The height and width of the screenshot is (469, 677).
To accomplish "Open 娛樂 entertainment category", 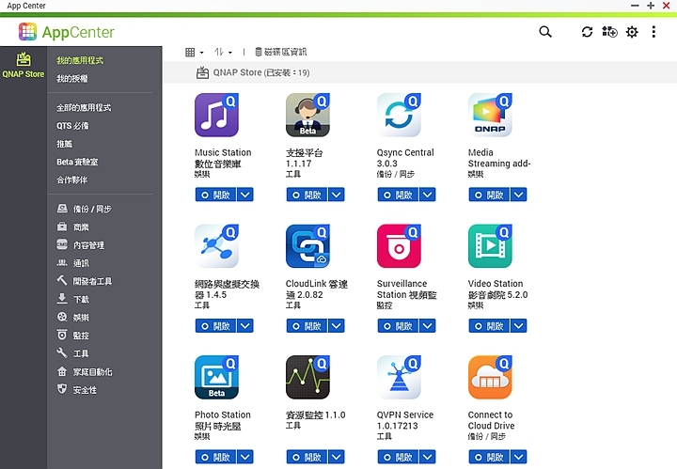I will click(73, 318).
